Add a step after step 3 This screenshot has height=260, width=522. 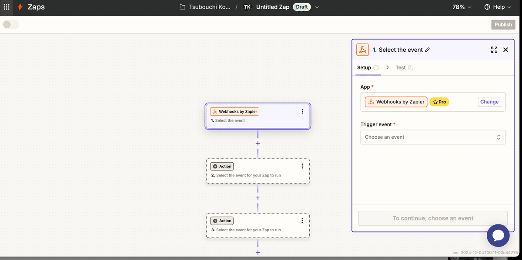tap(258, 252)
